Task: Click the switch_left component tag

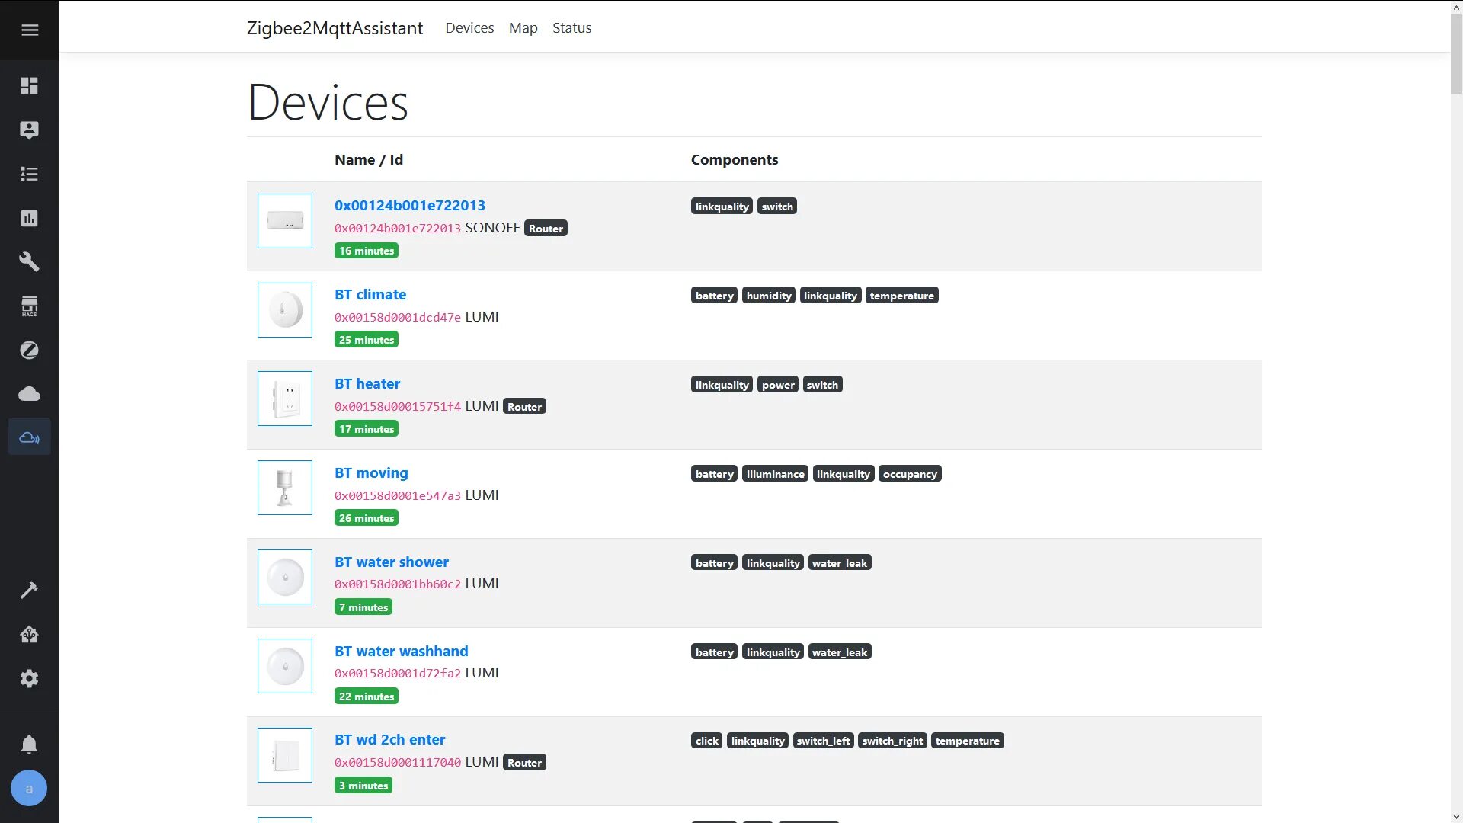Action: 823,741
